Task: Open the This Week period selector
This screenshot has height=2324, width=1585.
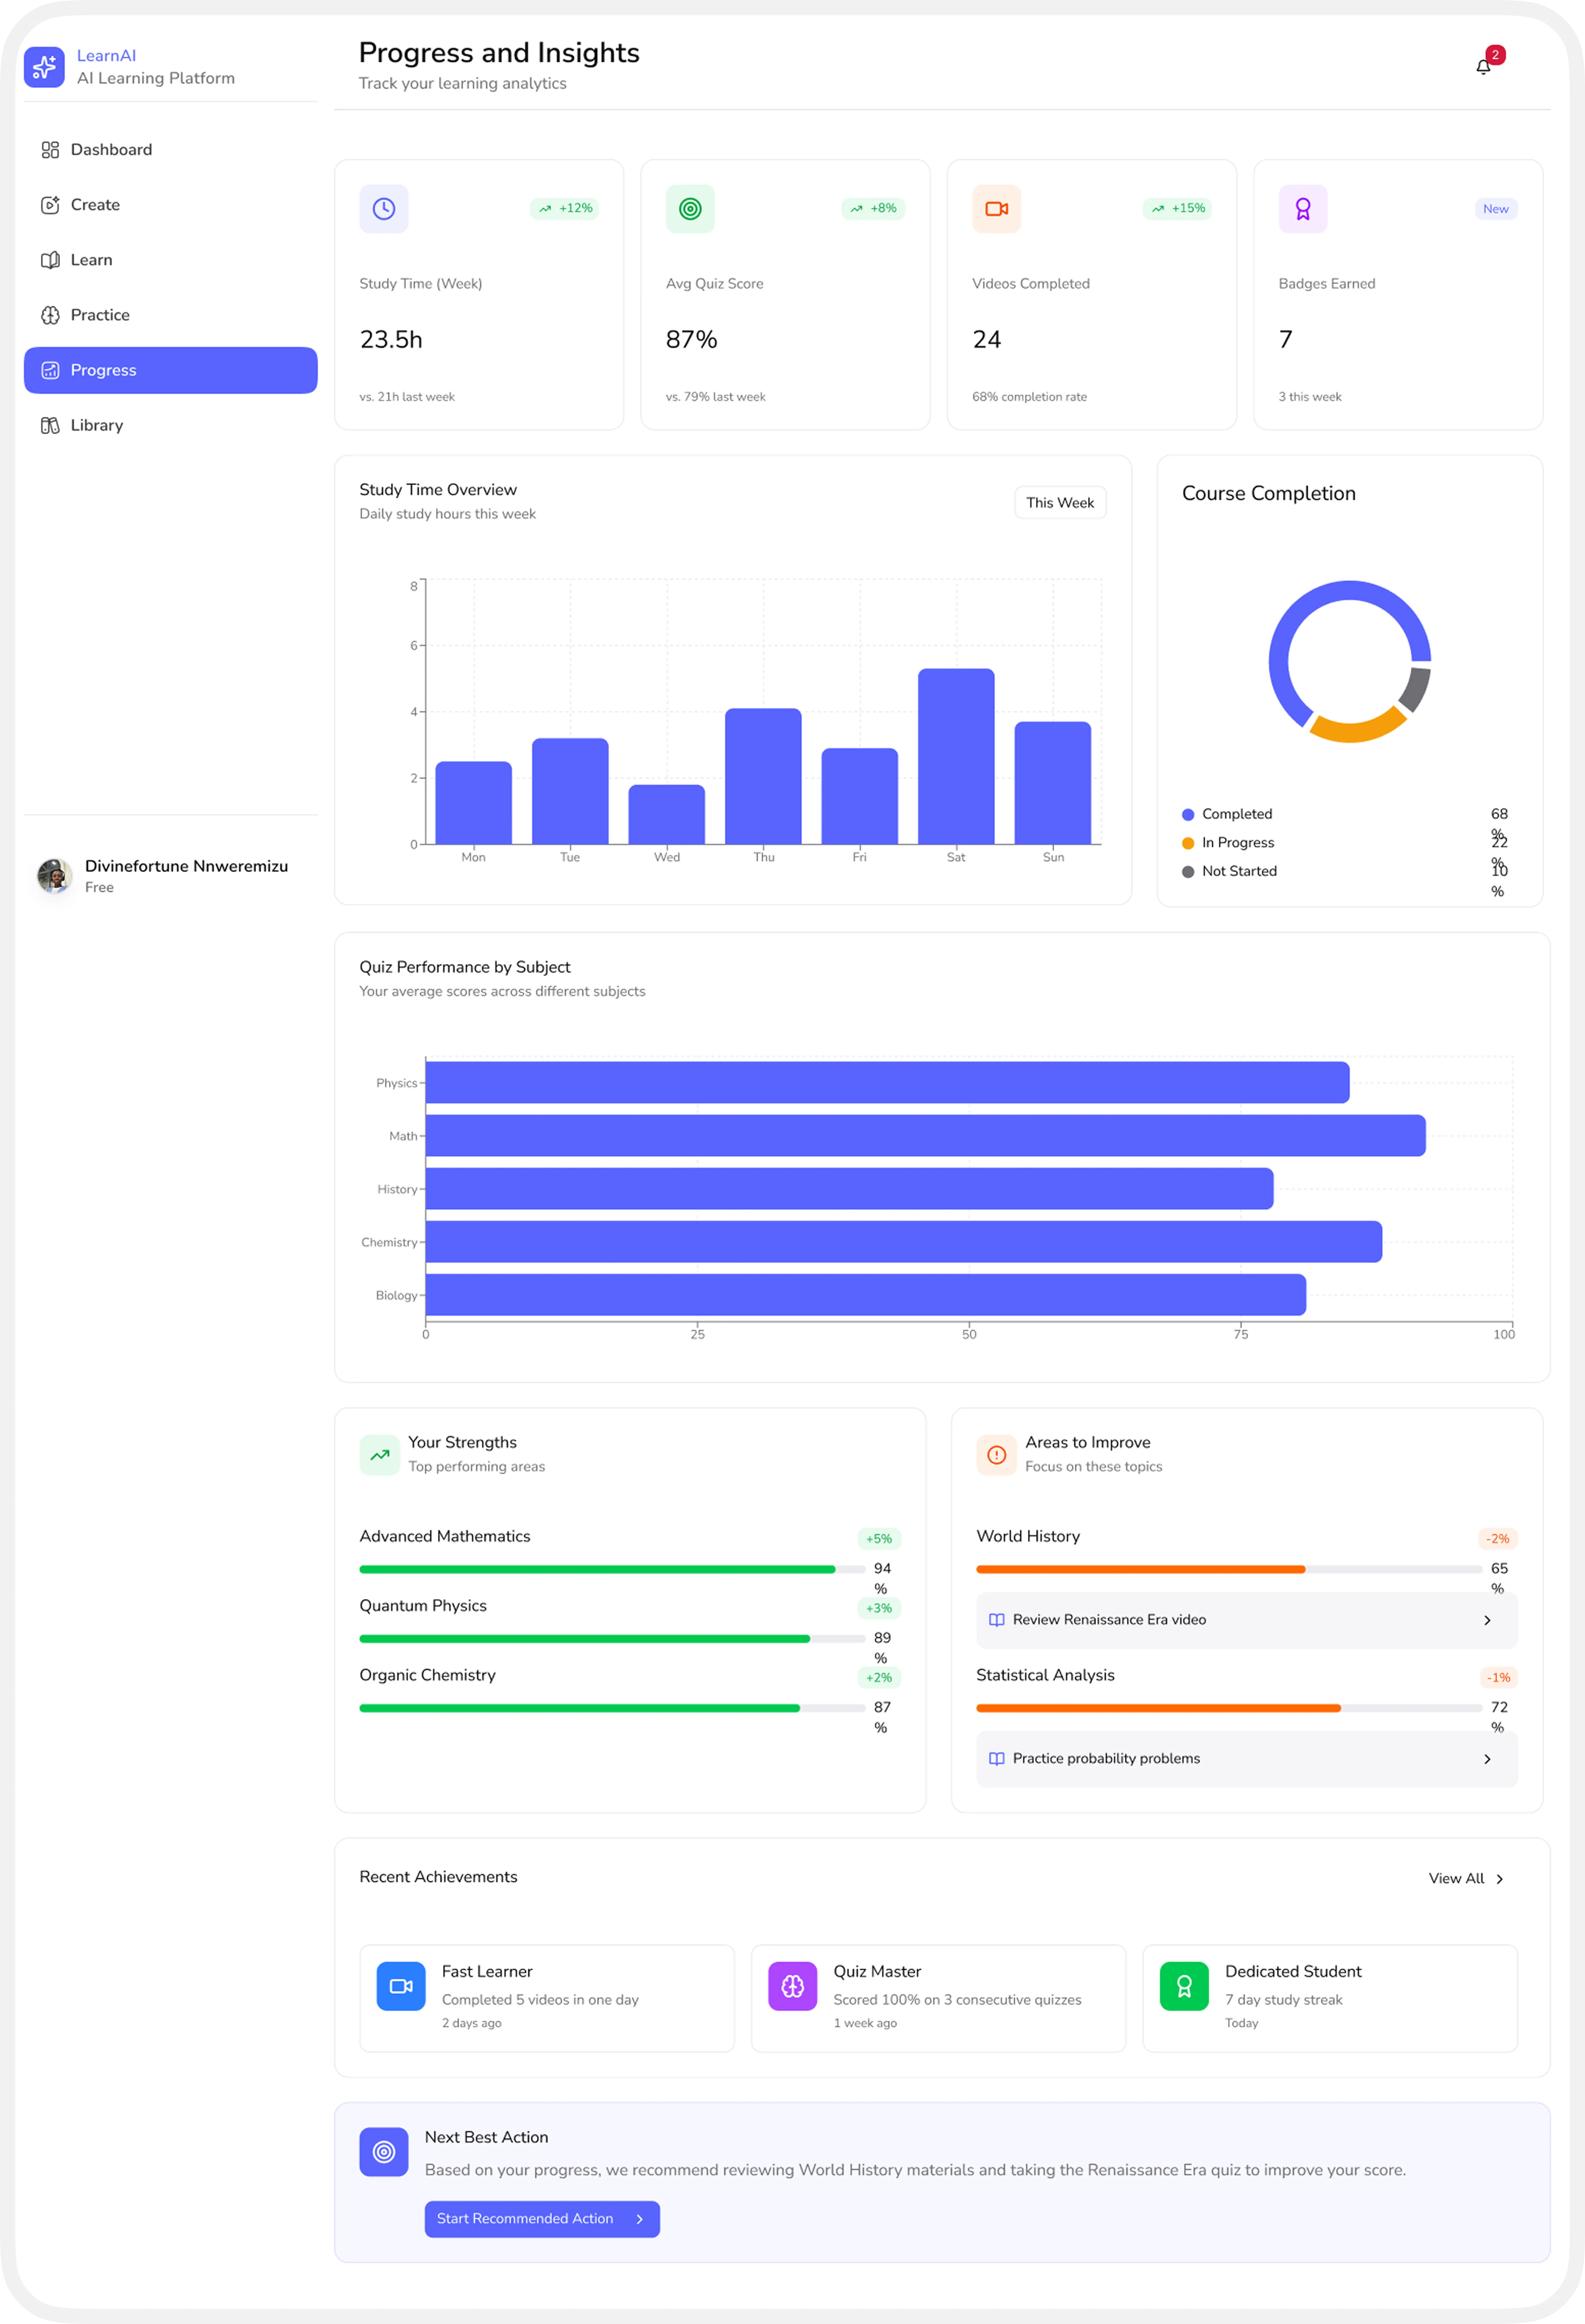Action: [x=1060, y=503]
